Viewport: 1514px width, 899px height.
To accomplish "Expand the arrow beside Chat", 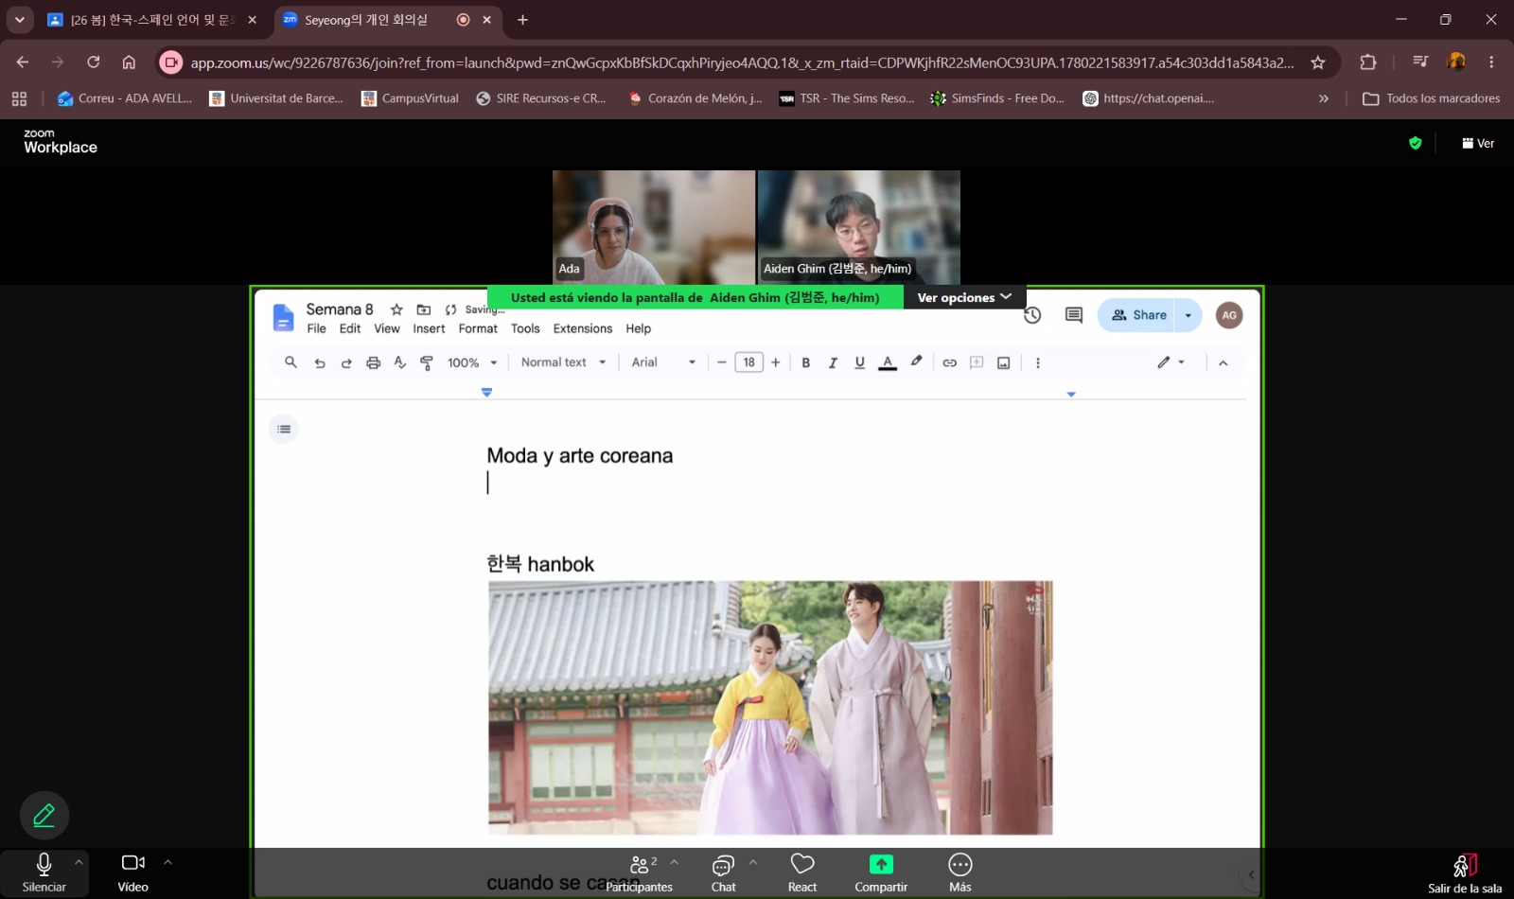I will [753, 862].
